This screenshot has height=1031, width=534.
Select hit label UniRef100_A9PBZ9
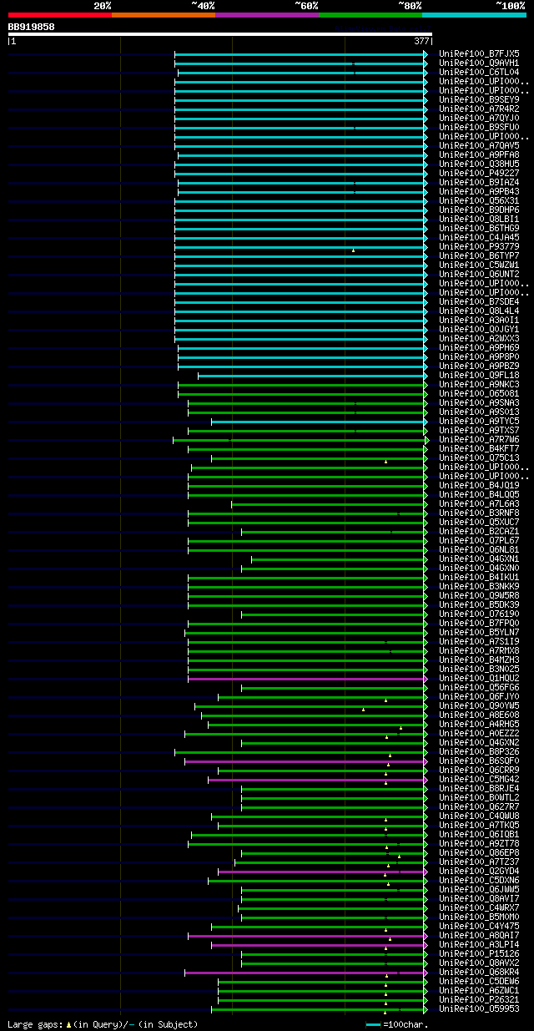coord(479,366)
